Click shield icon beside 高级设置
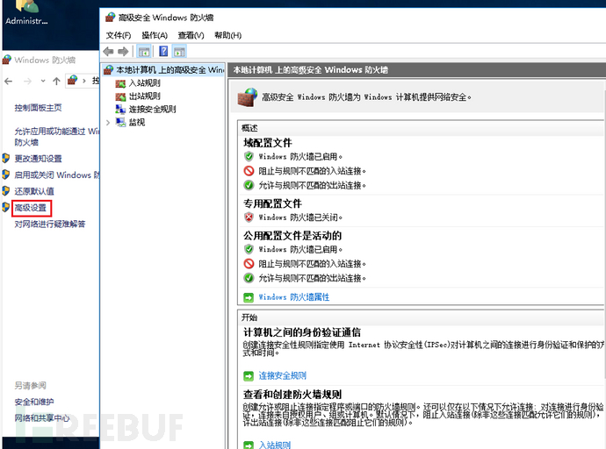Viewport: 606px width, 449px height. [6, 208]
